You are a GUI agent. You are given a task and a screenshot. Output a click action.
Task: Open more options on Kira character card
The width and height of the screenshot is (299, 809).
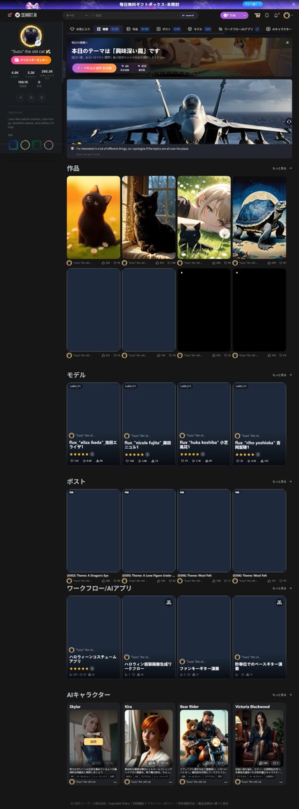point(170,782)
